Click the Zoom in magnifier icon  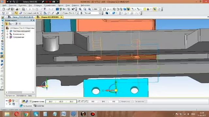point(80,9)
